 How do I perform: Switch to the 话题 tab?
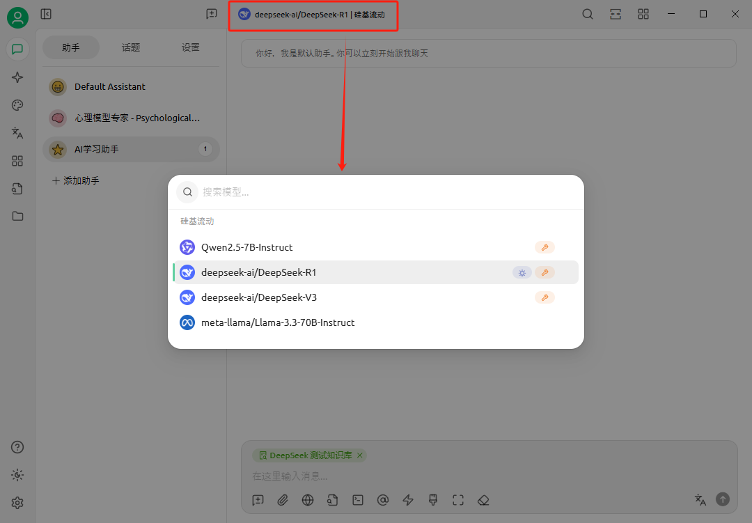click(131, 47)
